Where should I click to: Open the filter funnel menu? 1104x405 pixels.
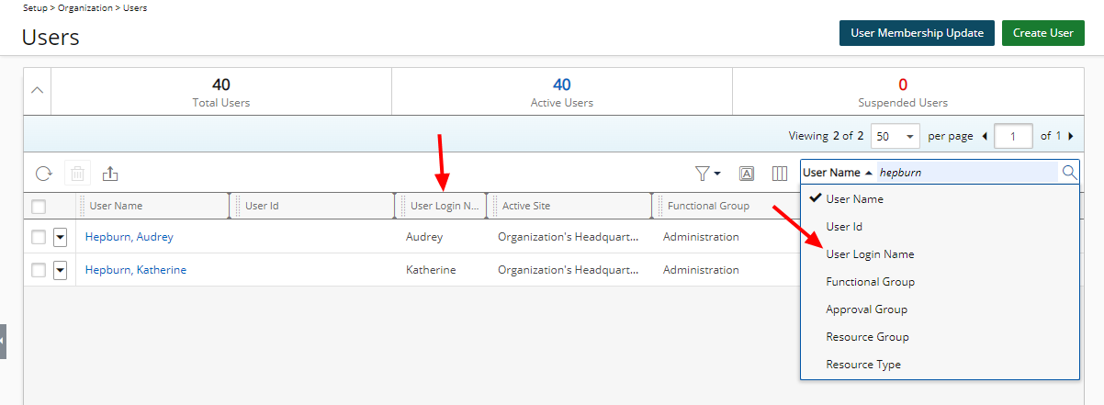(x=707, y=173)
